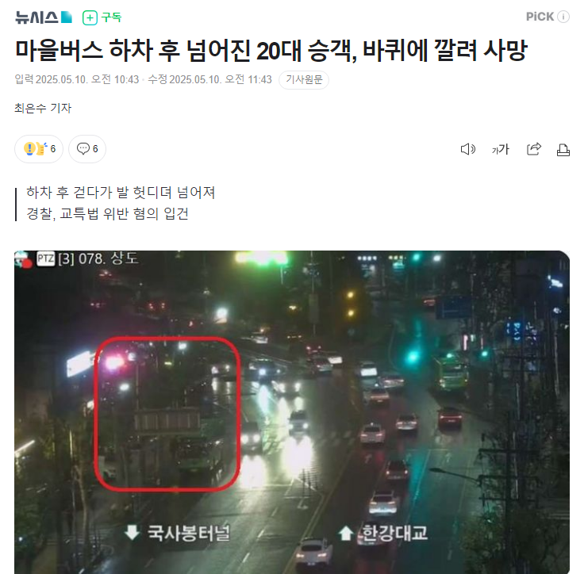Click the 국사봉터널 direction label
Viewport: 588px width, 574px height.
[x=178, y=533]
